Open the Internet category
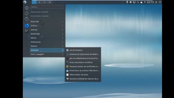This screenshot has width=174, height=98. (x=47, y=30)
